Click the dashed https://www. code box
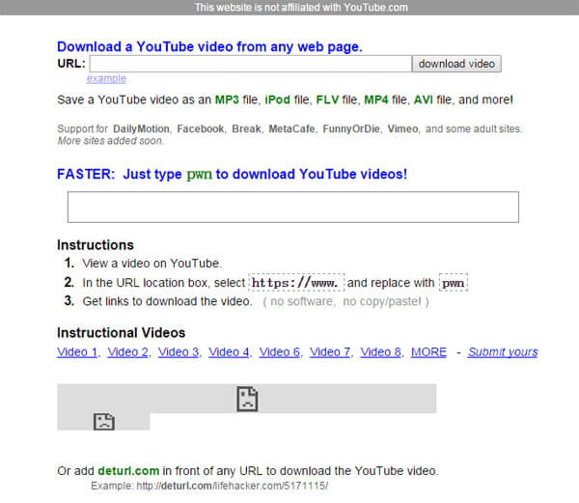The image size is (579, 503). coord(296,283)
